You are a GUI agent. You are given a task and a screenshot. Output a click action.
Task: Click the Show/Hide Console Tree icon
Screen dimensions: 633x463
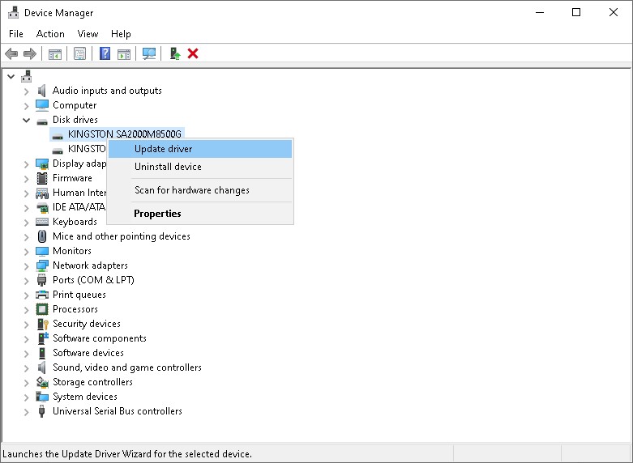pos(55,53)
